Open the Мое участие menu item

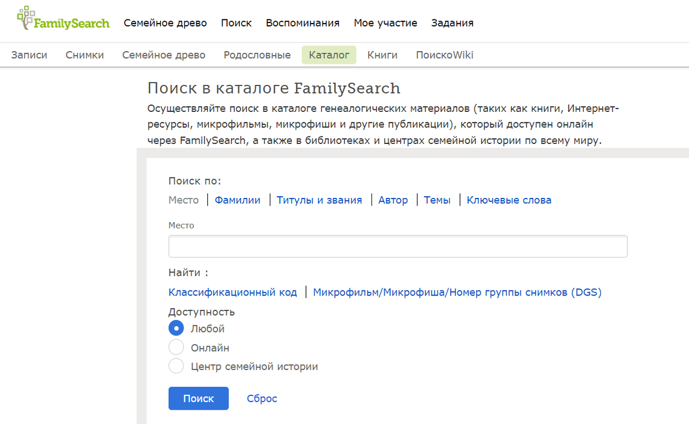pyautogui.click(x=385, y=23)
